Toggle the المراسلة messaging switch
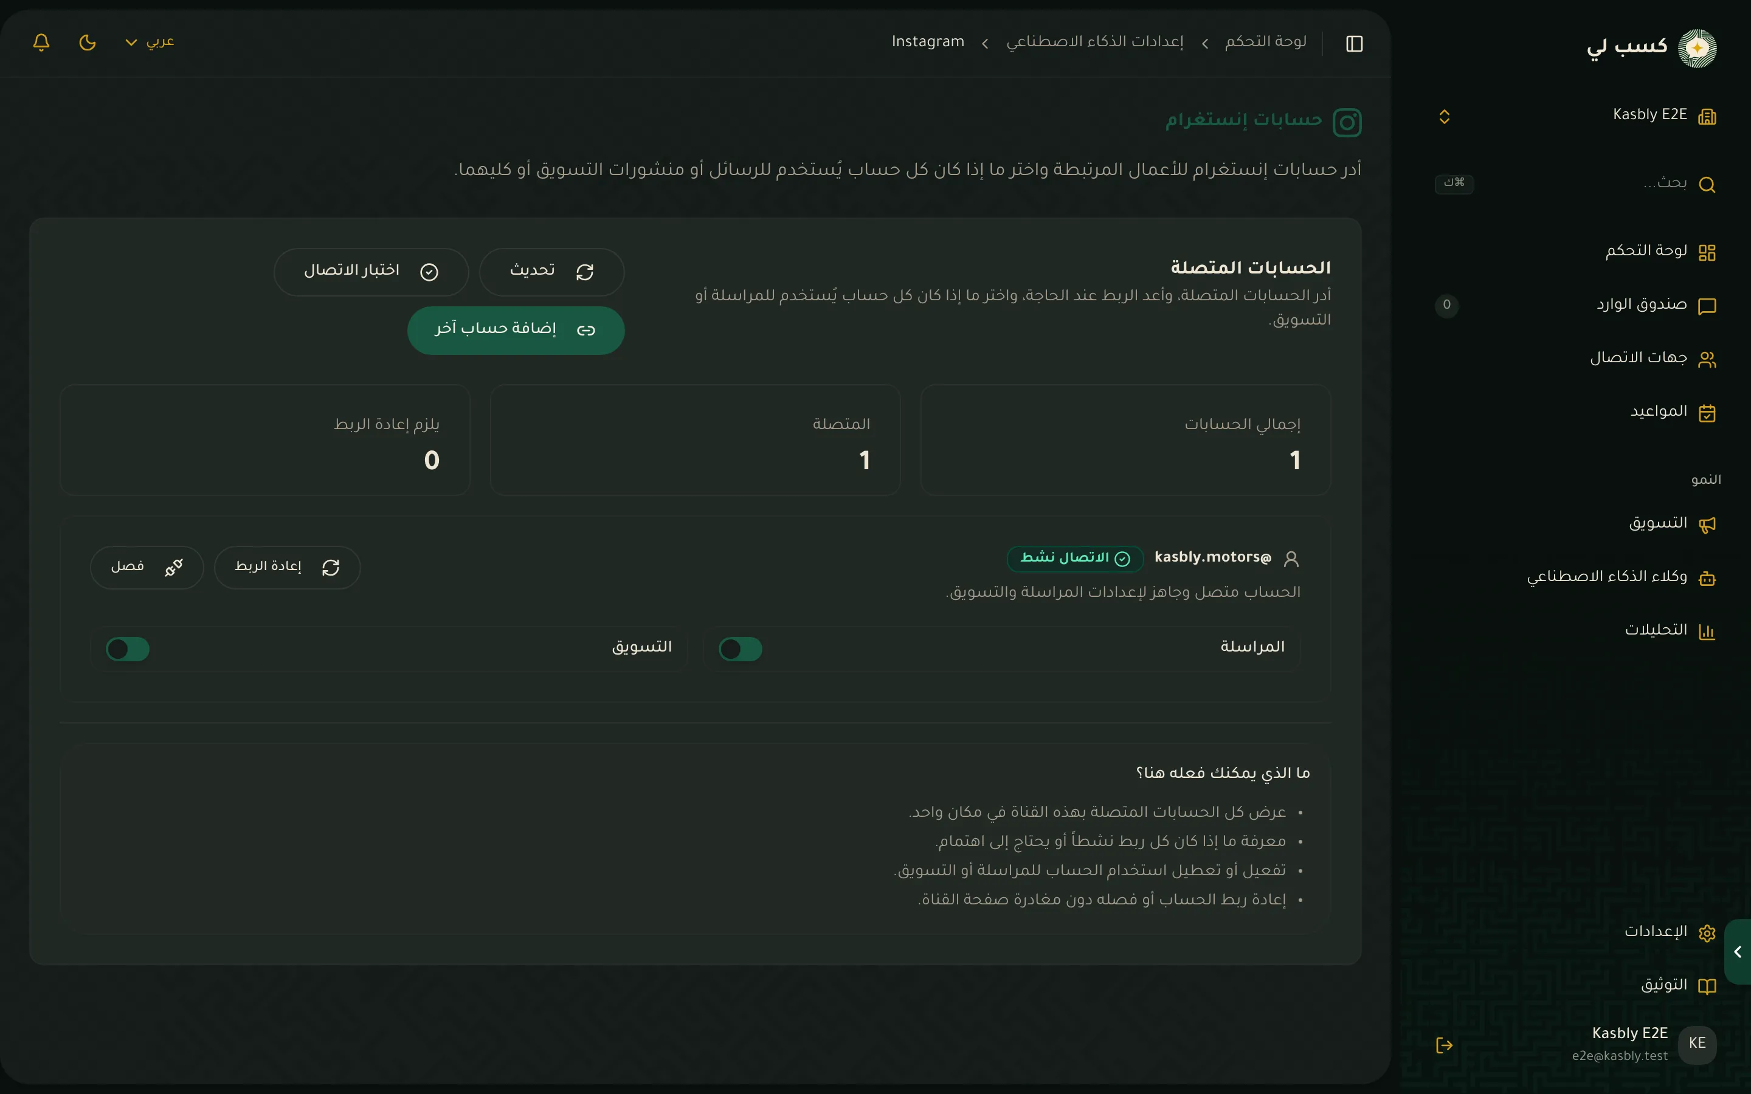Screen dimensions: 1751x1094 [x=740, y=649]
